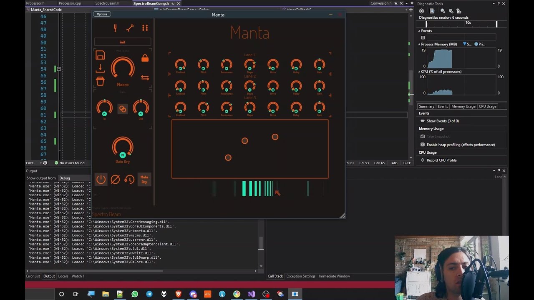Open Show output from Debug dropdown

[x=74, y=178]
